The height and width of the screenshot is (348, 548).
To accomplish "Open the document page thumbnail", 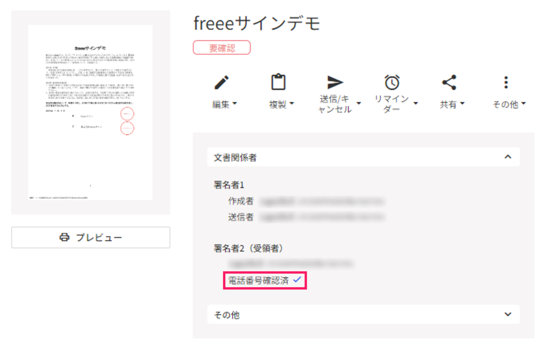I will click(90, 112).
